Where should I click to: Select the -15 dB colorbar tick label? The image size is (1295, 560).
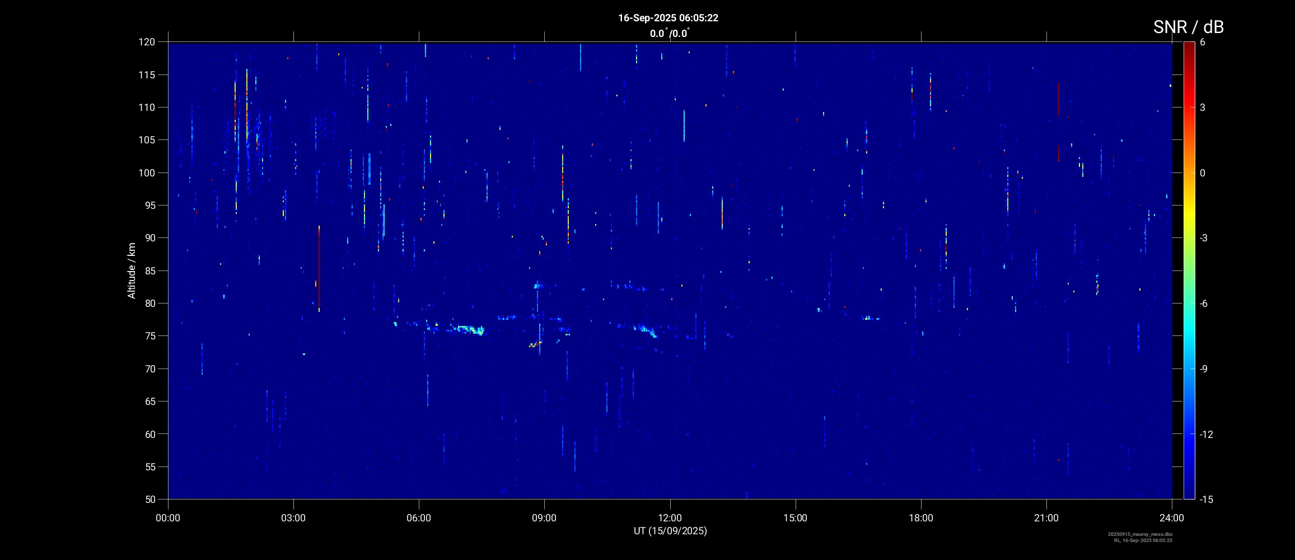pos(1206,499)
